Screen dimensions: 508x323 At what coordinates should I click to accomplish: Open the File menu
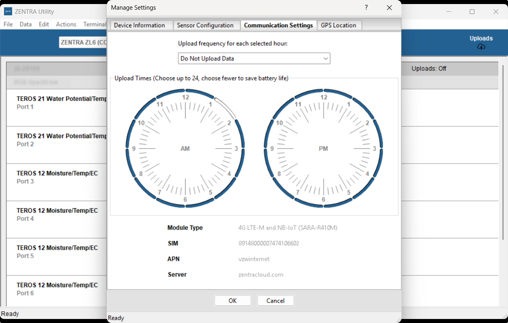(8, 24)
